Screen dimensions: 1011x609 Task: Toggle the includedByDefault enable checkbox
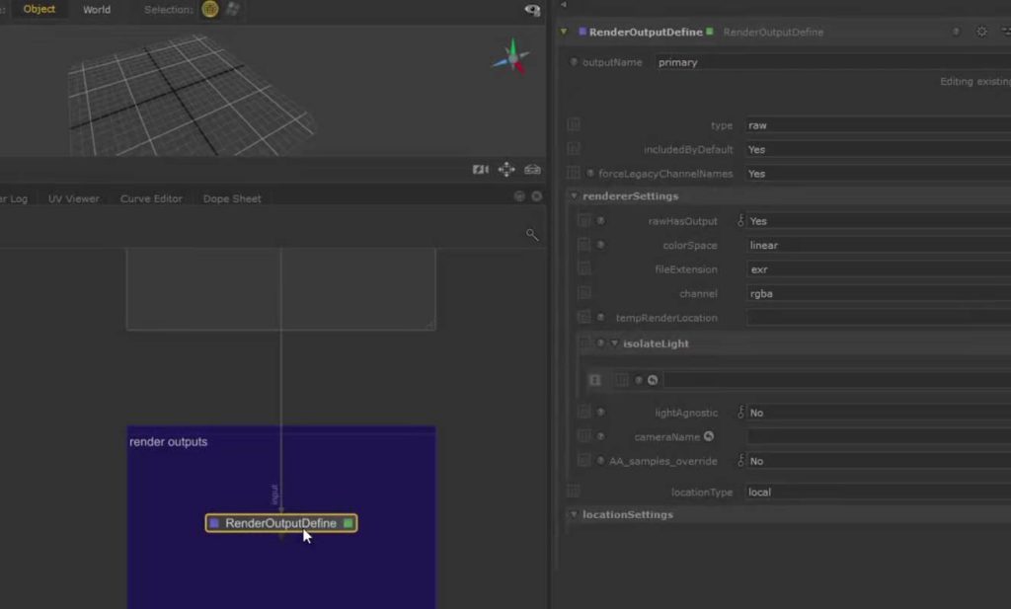click(x=574, y=149)
